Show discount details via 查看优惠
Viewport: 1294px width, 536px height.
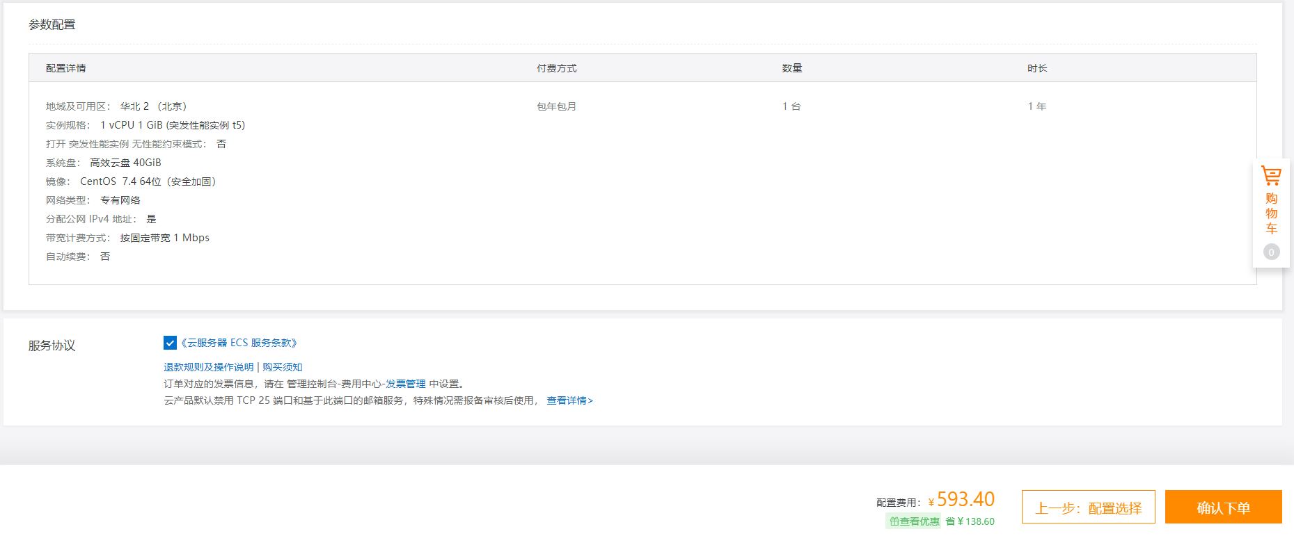point(919,521)
